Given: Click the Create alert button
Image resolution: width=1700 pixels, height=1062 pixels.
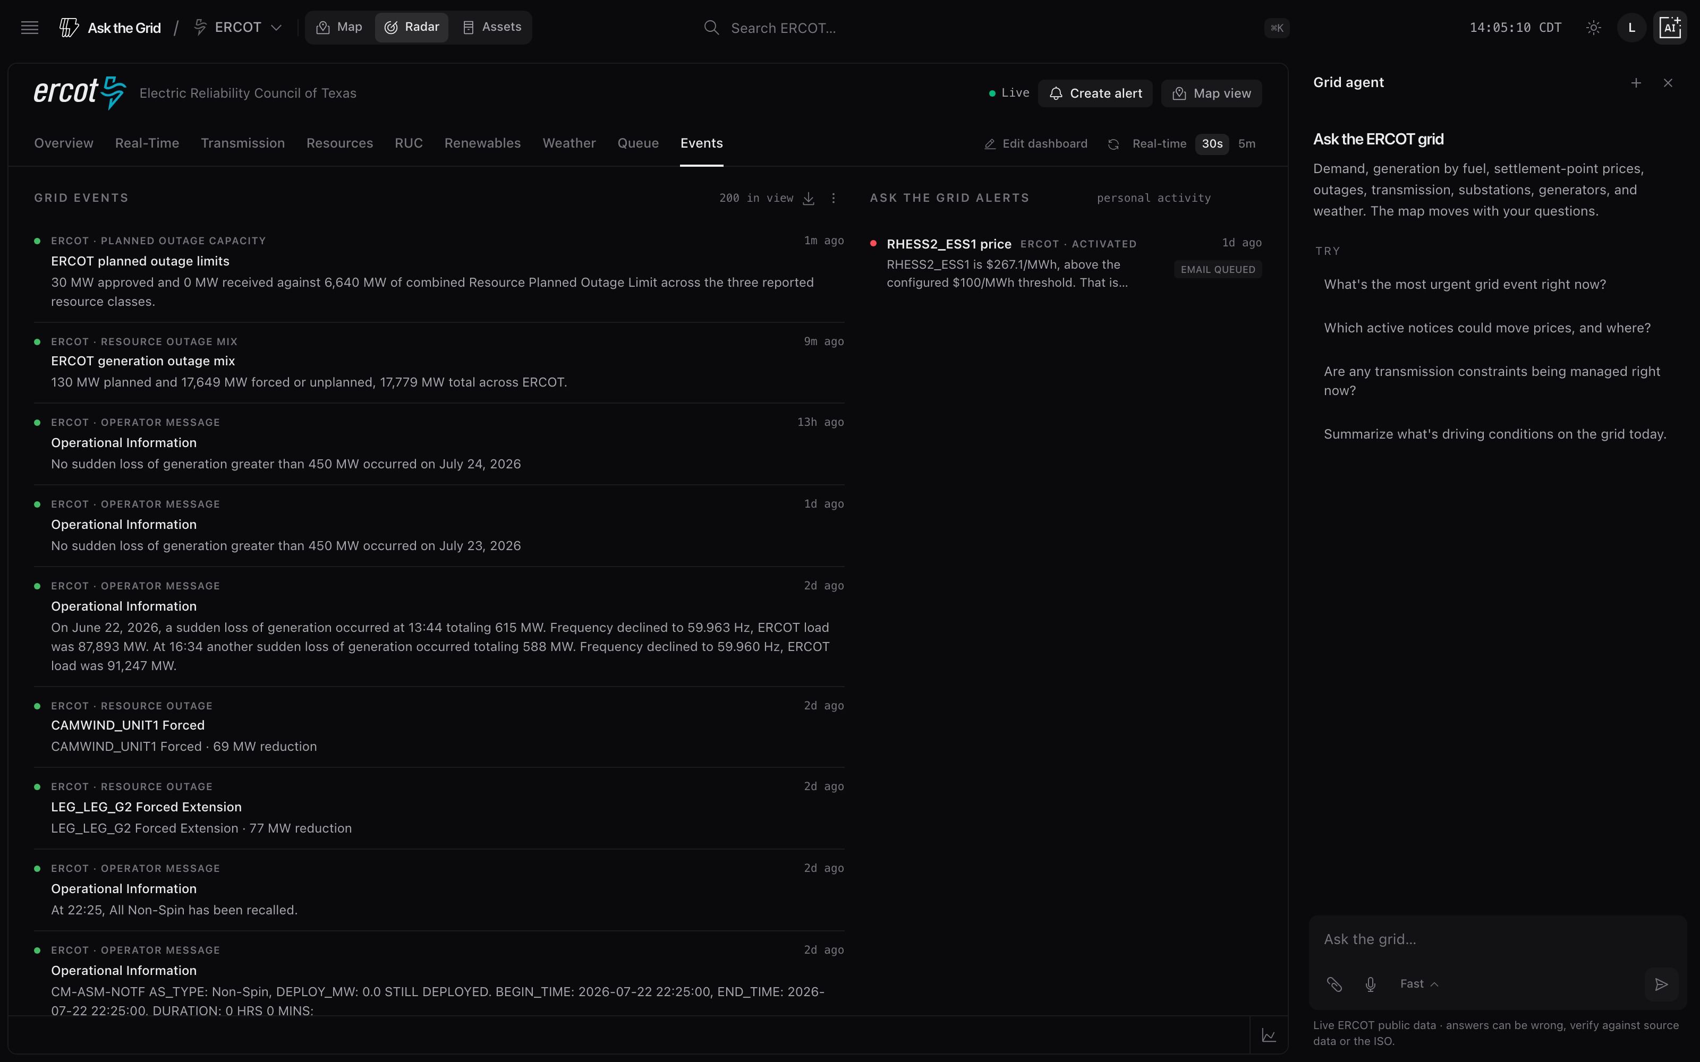Looking at the screenshot, I should coord(1095,93).
